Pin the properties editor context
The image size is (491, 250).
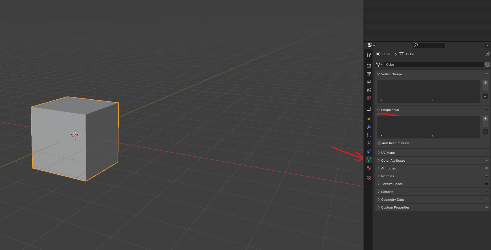pyautogui.click(x=488, y=54)
